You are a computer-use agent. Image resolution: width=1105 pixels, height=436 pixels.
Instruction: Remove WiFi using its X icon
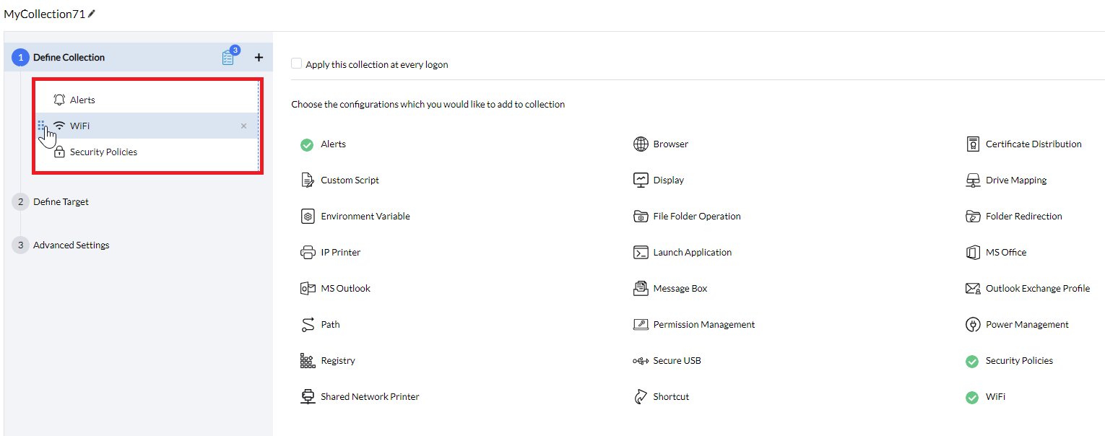tap(243, 126)
